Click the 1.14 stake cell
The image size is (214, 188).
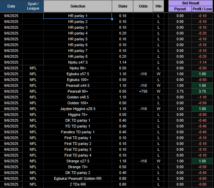(123, 62)
